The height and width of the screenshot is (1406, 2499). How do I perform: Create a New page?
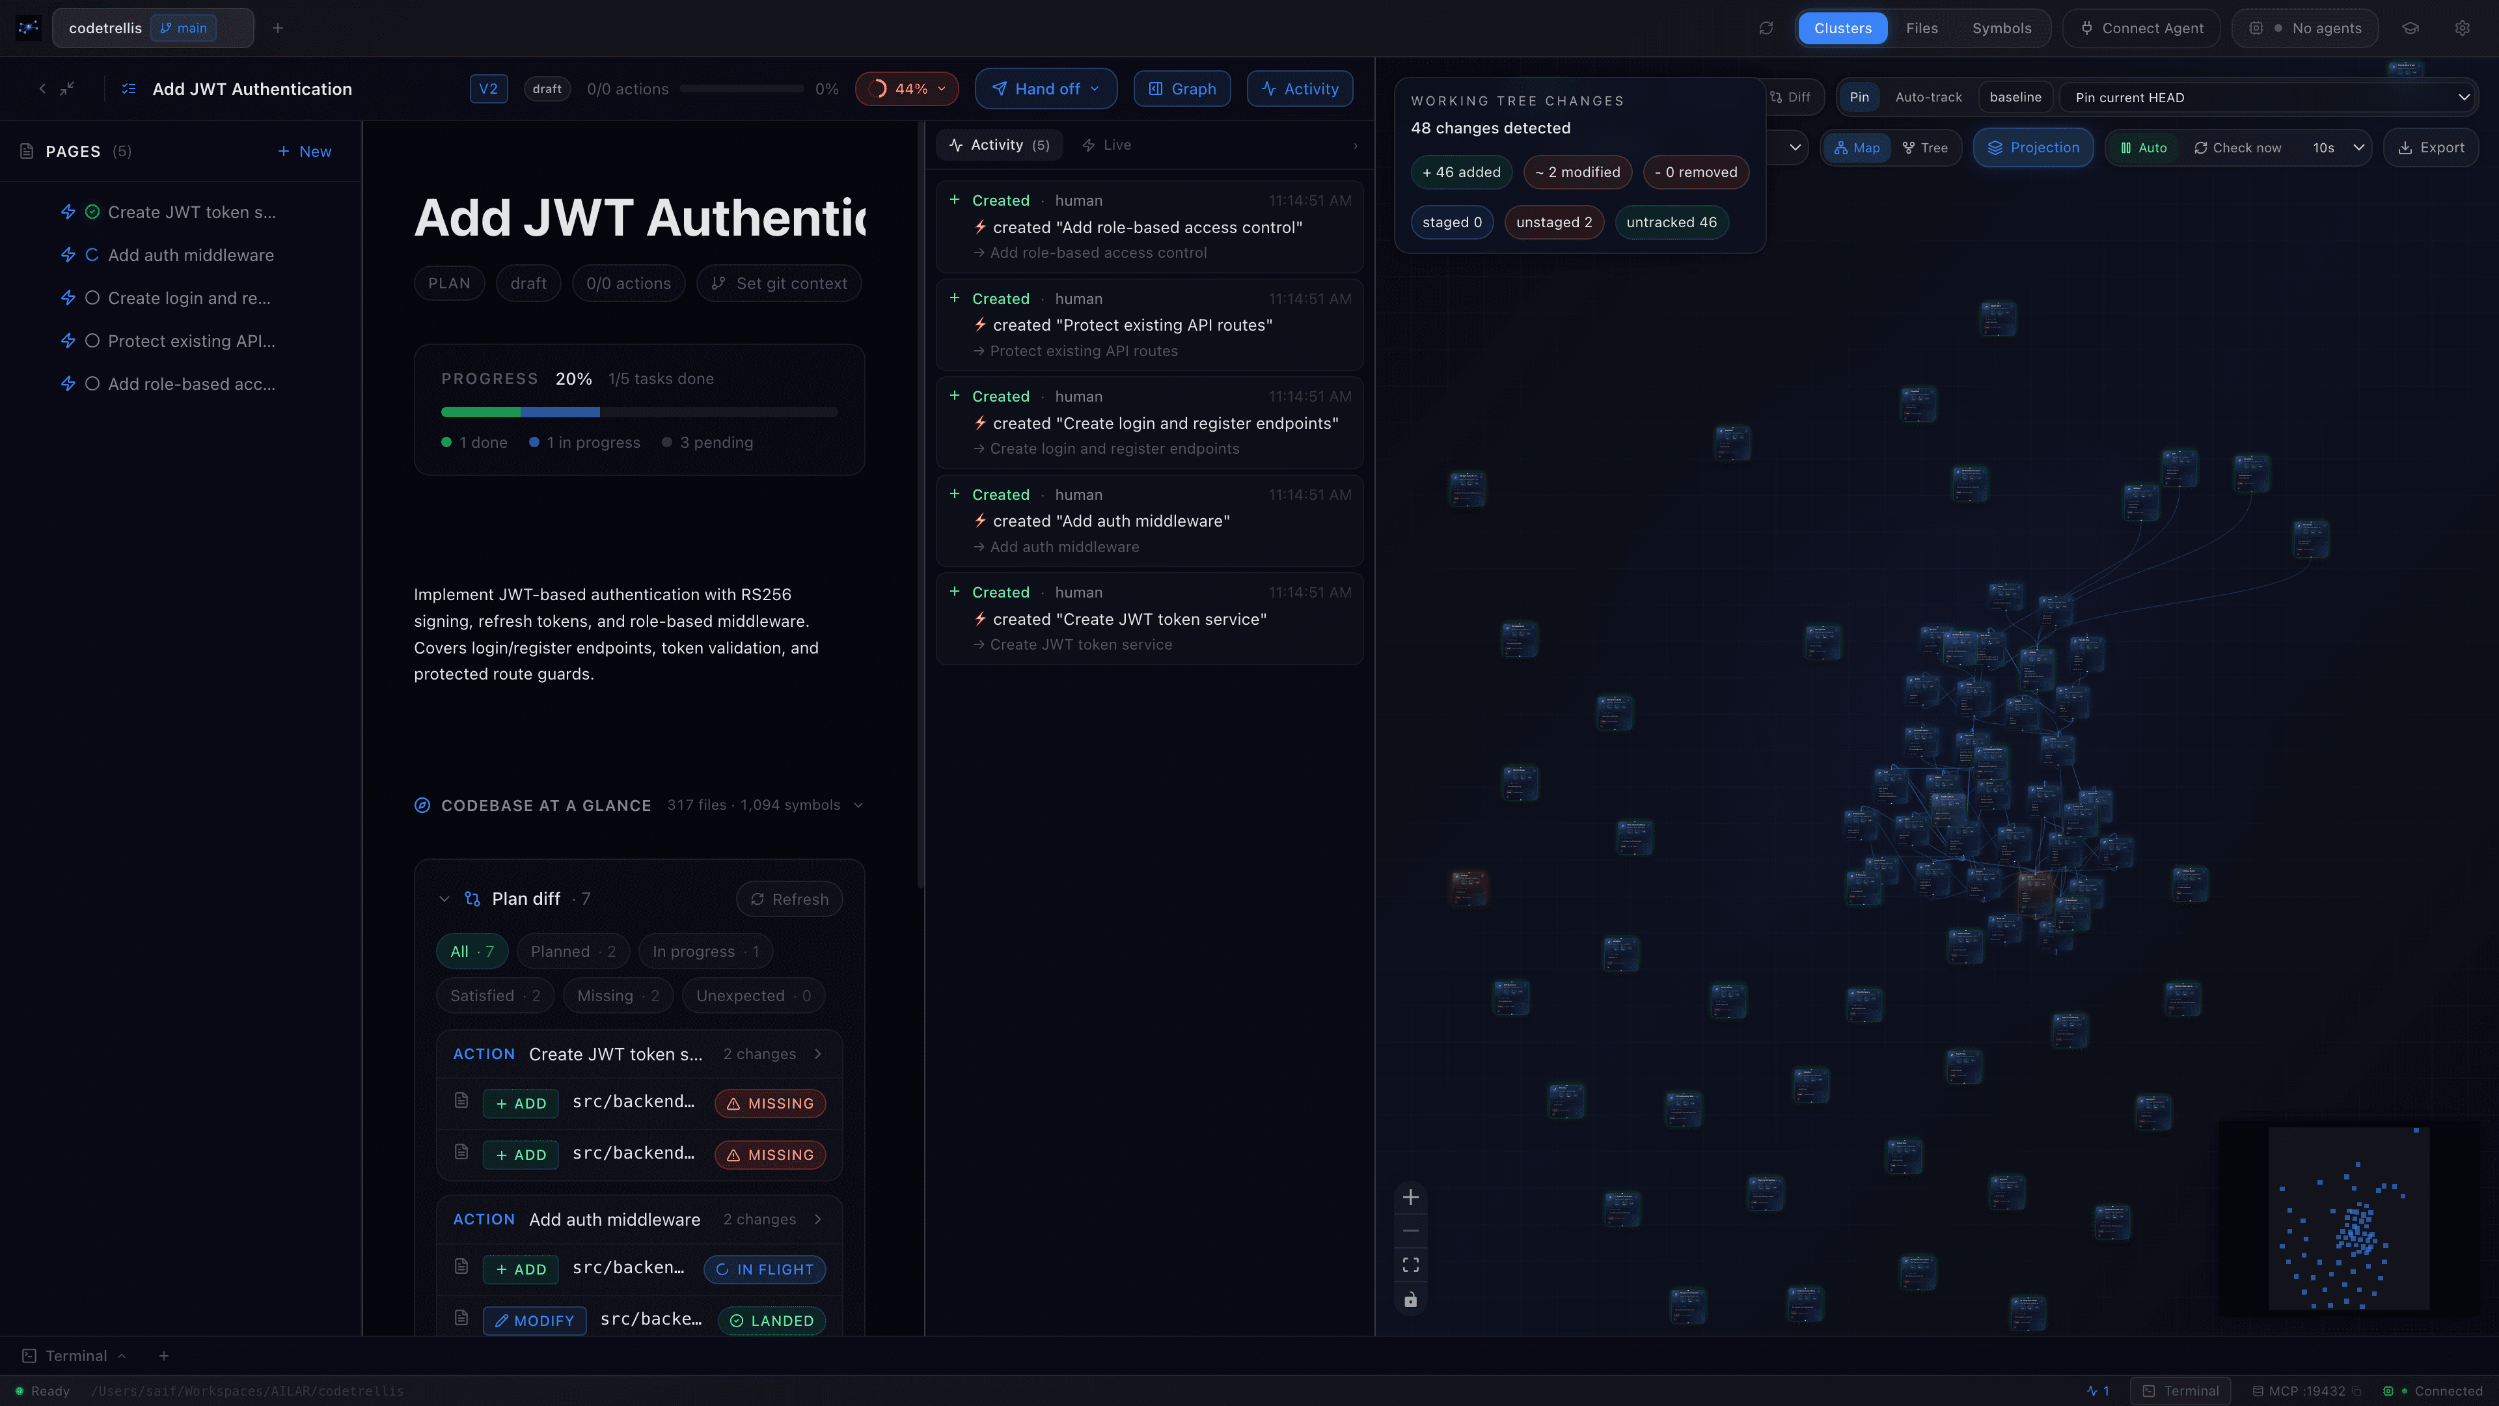(x=305, y=150)
